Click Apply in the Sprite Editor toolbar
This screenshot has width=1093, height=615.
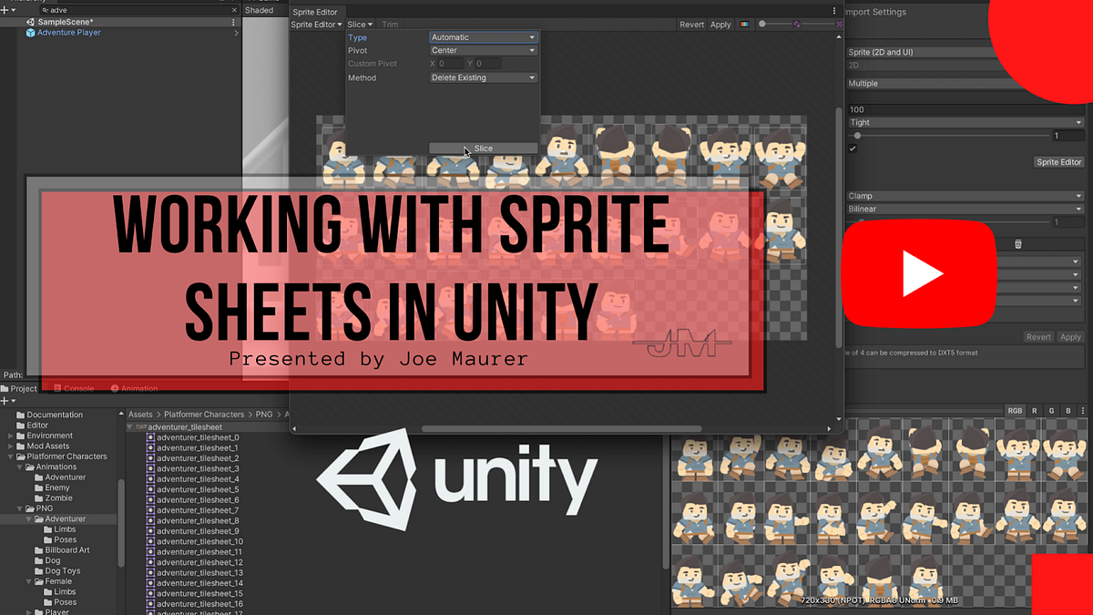[x=720, y=25]
